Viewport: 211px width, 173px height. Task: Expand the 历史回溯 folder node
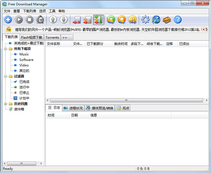[x=6, y=104]
